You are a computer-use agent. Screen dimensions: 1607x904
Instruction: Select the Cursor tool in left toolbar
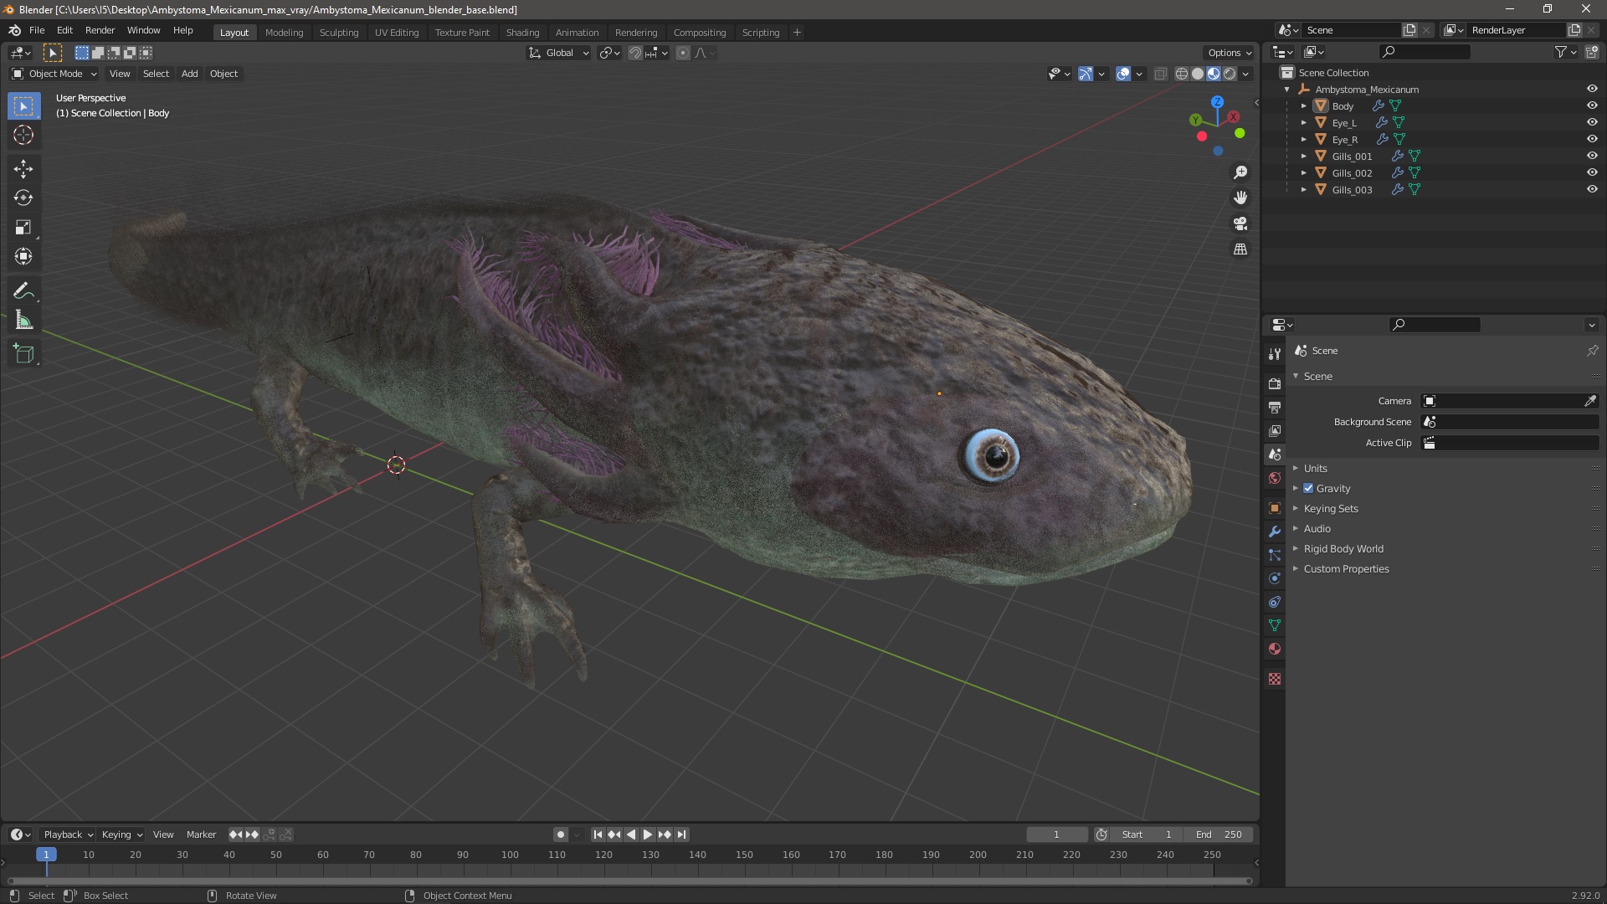click(x=23, y=135)
